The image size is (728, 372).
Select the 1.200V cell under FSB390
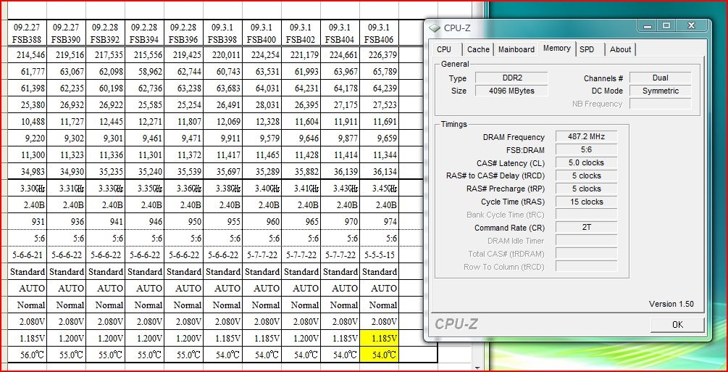67,338
